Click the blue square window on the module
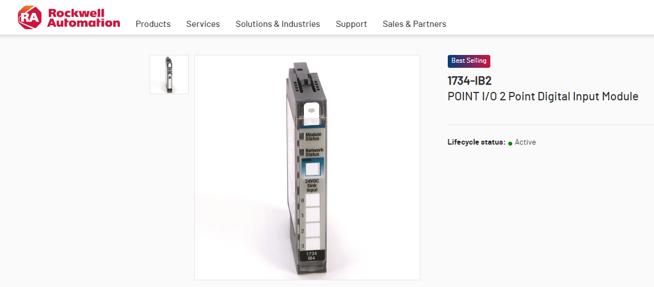The width and height of the screenshot is (654, 287). [313, 169]
